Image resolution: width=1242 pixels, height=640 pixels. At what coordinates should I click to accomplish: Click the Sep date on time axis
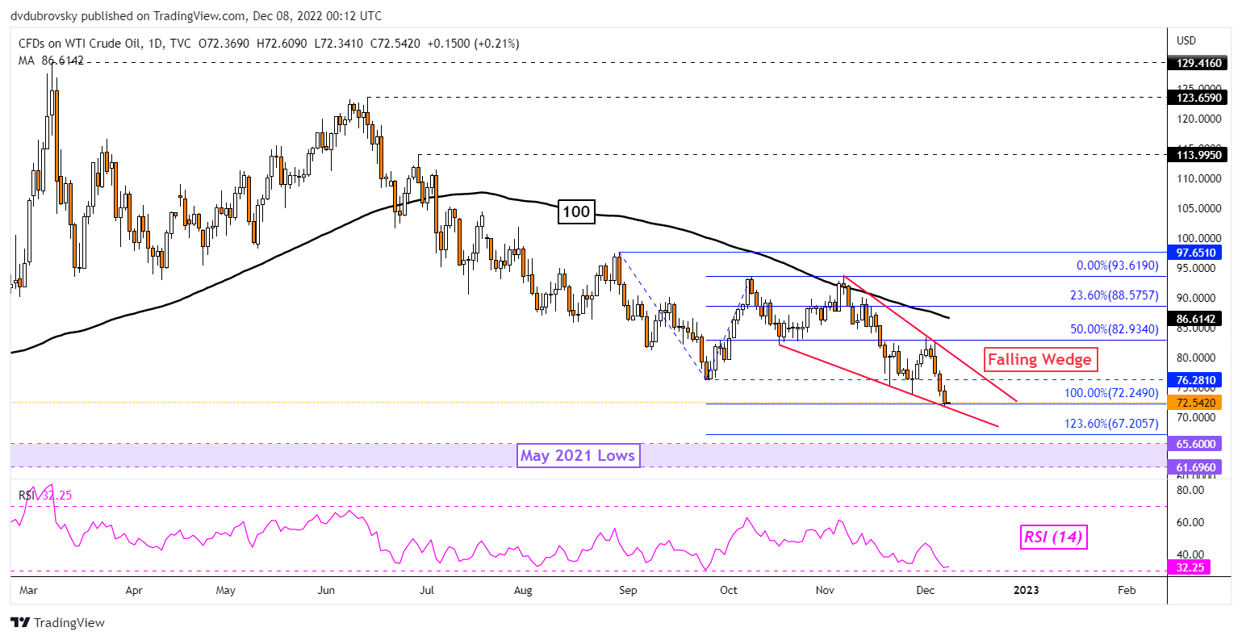point(628,590)
